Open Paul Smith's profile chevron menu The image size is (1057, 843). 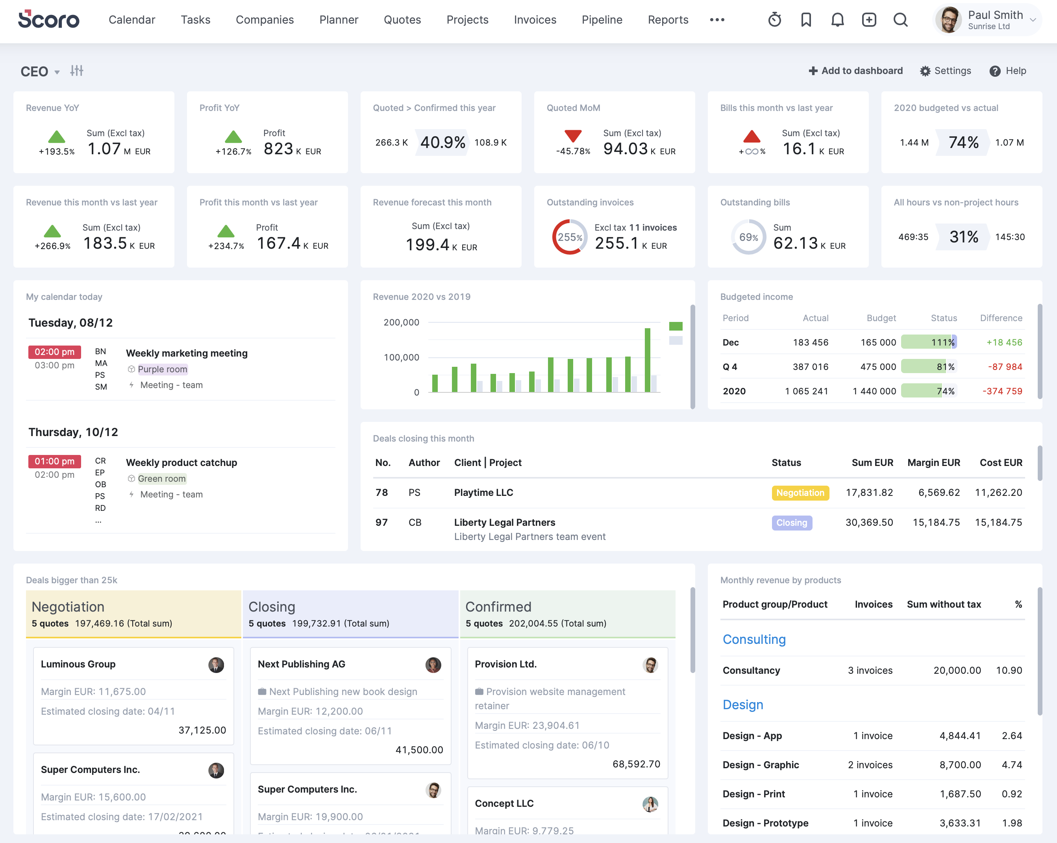point(1033,20)
